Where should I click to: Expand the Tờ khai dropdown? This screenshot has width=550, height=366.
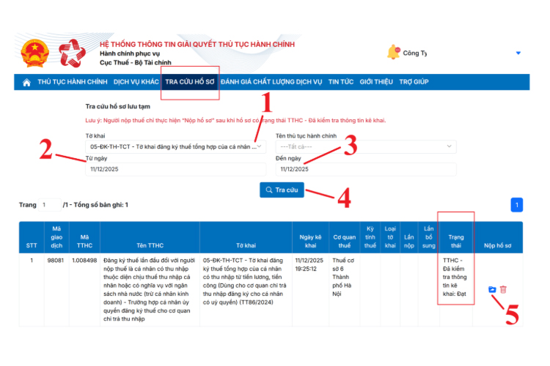click(173, 146)
